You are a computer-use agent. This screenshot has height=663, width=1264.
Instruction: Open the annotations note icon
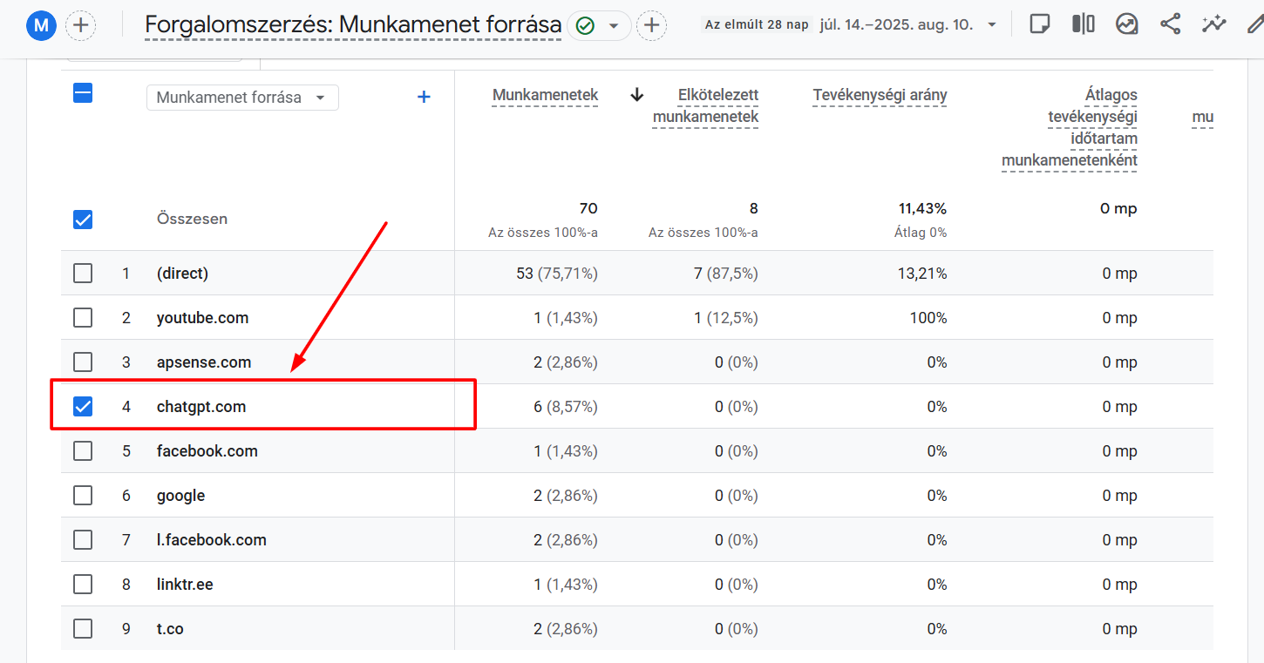point(1039,24)
